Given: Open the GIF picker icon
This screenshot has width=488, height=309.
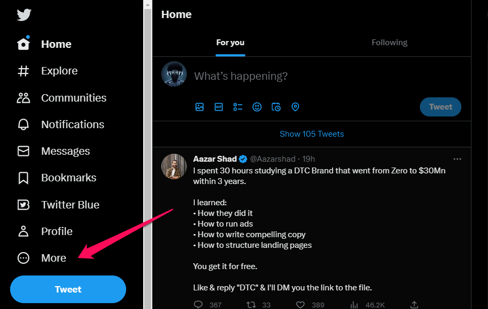Looking at the screenshot, I should (219, 107).
